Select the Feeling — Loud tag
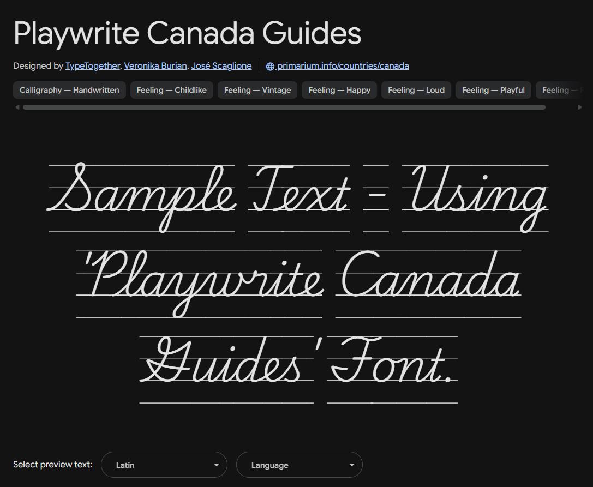Screen dimensions: 593x487 [416, 90]
